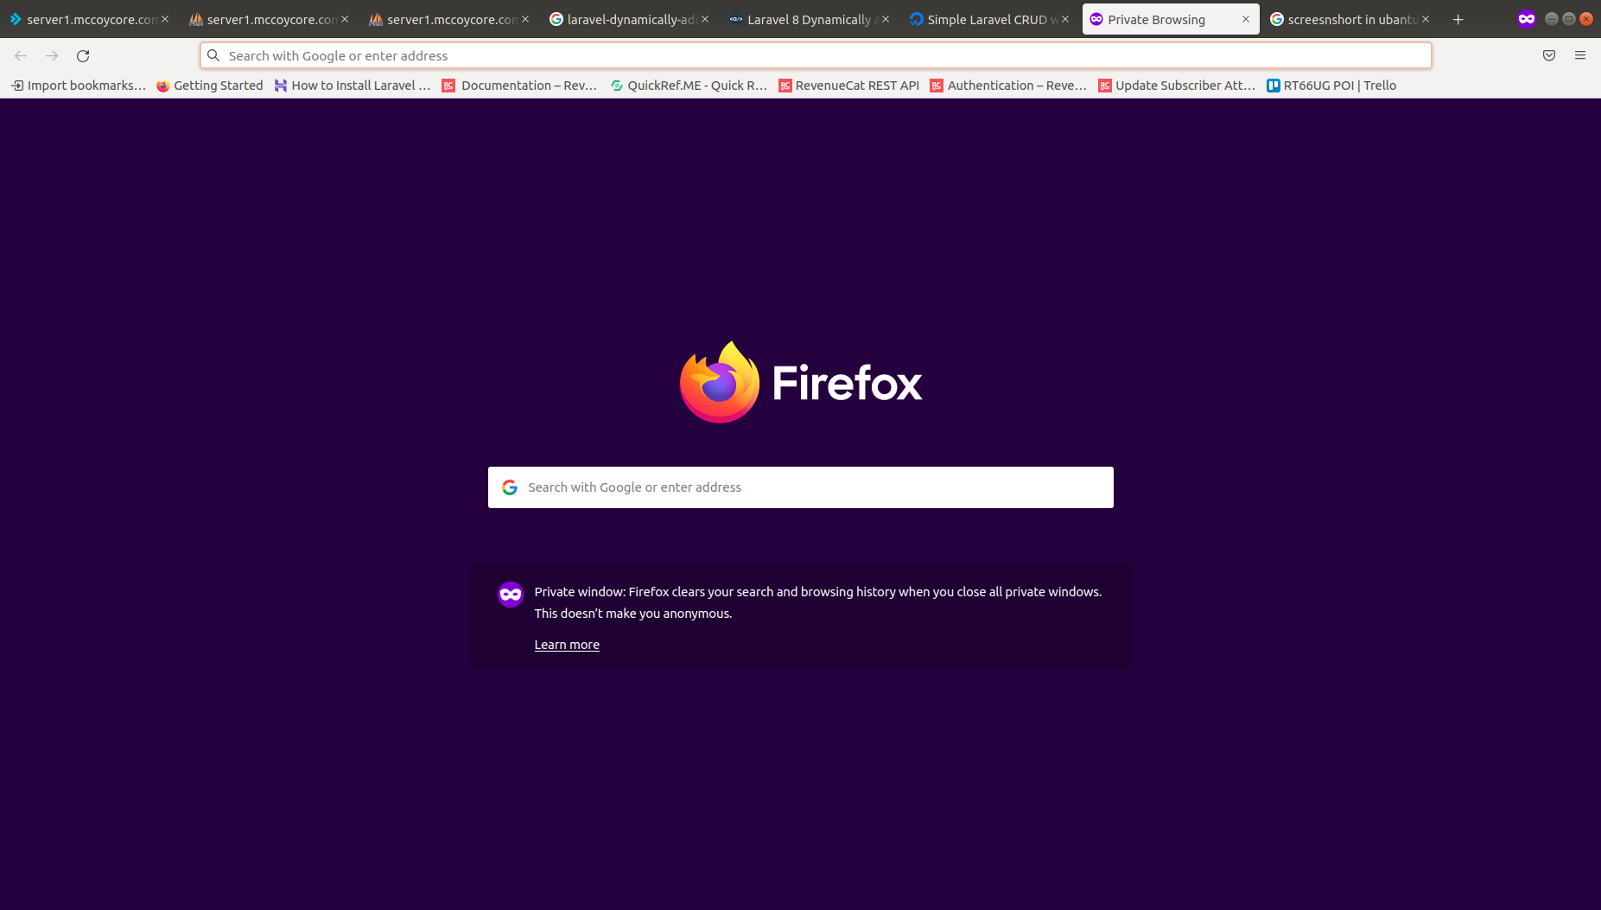
Task: Open the Getting Started bookmark
Action: (210, 86)
